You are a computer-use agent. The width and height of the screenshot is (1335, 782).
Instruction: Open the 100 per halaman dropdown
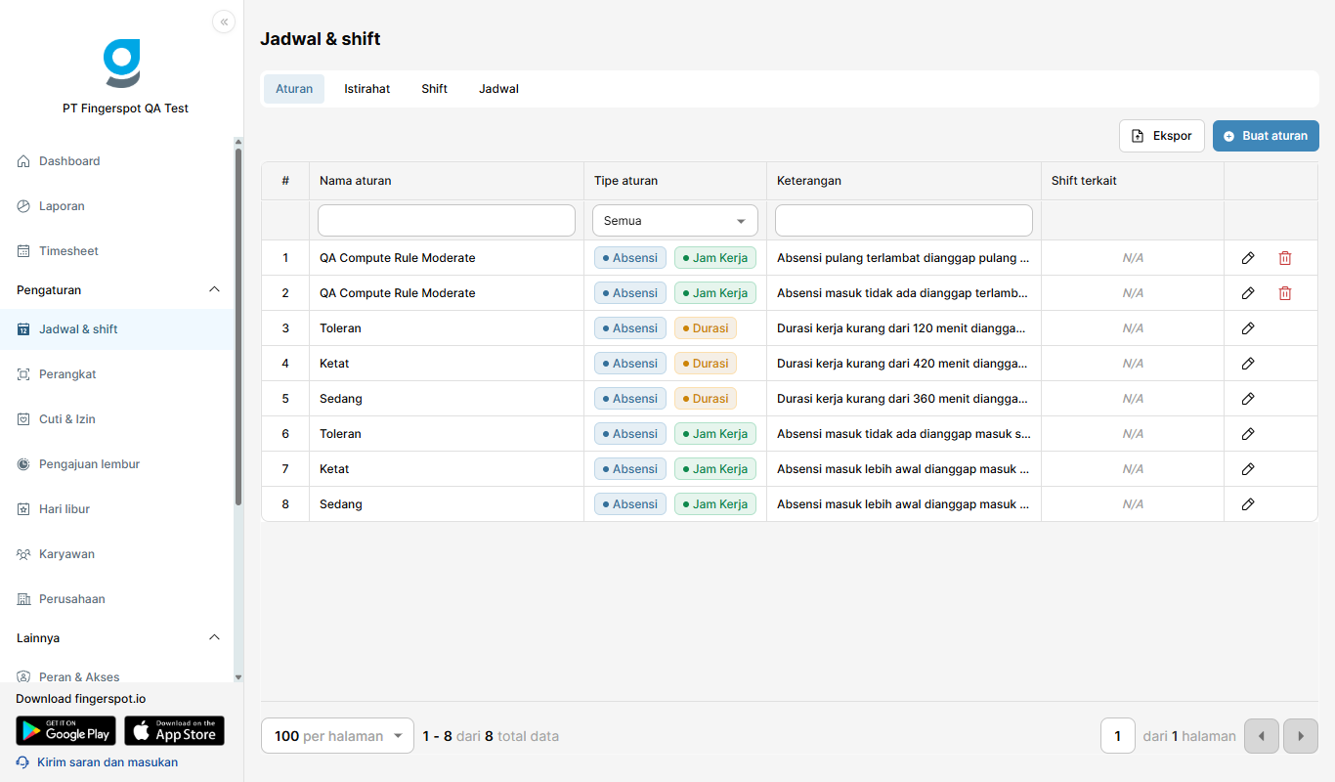[x=338, y=736]
